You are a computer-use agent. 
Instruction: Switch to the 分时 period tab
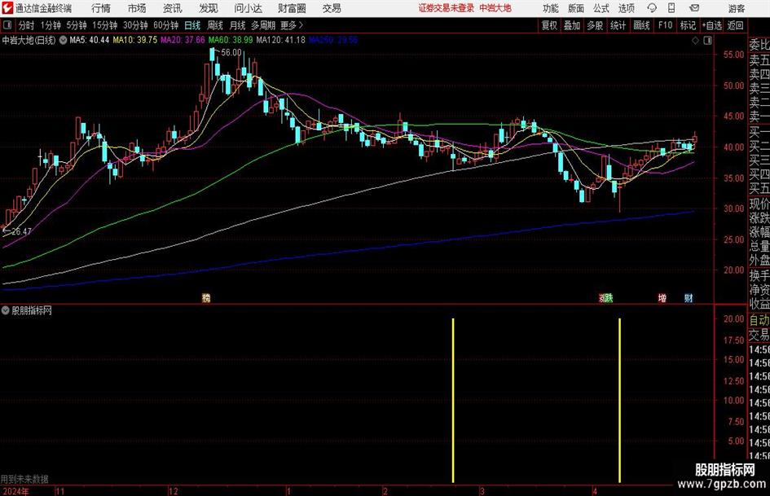[x=26, y=25]
